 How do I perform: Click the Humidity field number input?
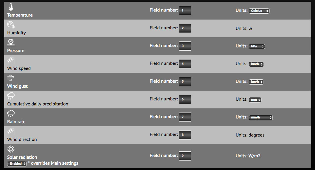coord(185,28)
